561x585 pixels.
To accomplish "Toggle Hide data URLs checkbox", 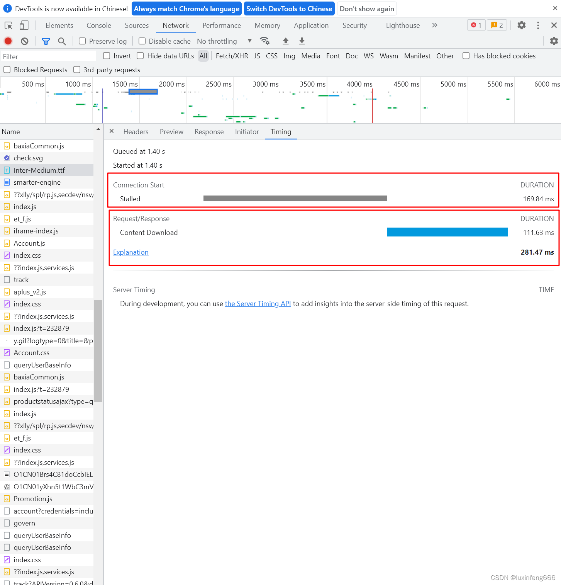I will 140,56.
